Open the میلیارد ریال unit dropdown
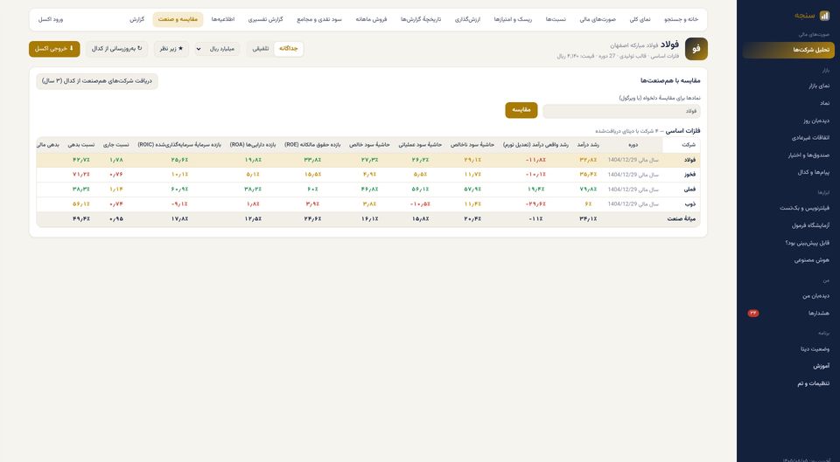This screenshot has width=840, height=462. 218,49
